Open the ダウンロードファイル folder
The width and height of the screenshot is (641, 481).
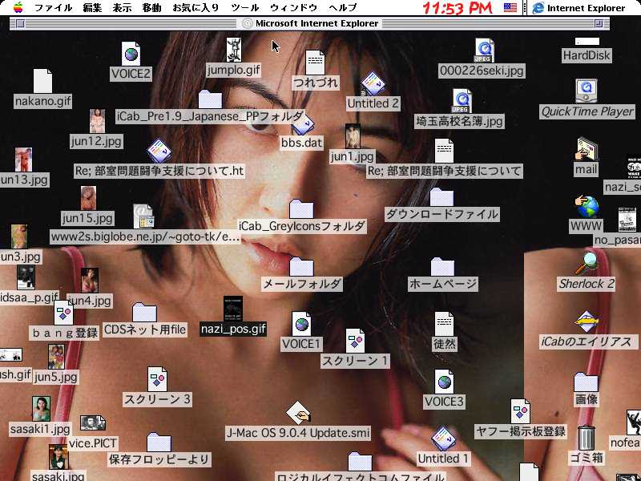click(x=441, y=197)
